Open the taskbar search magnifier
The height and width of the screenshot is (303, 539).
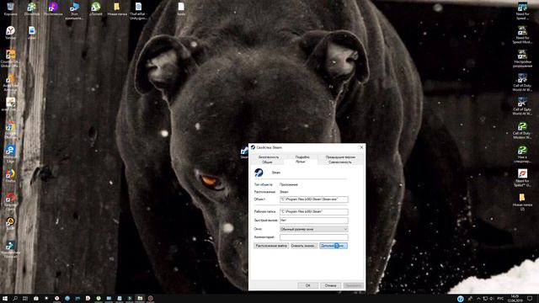click(15, 299)
